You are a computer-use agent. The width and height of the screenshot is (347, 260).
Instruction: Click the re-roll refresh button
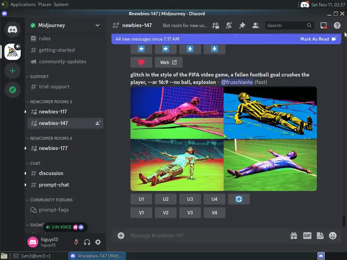(239, 199)
